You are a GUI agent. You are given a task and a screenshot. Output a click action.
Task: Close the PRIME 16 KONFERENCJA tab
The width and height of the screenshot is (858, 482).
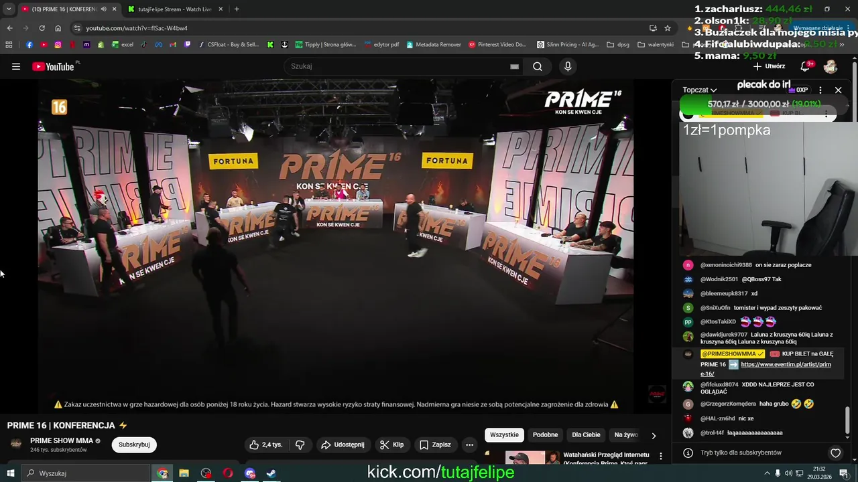pyautogui.click(x=114, y=9)
